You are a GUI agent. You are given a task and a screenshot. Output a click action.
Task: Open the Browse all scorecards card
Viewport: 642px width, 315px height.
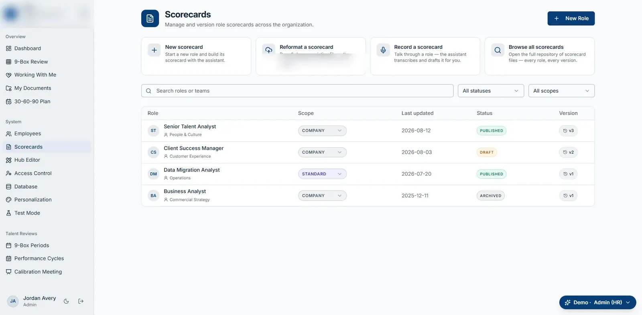click(x=540, y=56)
